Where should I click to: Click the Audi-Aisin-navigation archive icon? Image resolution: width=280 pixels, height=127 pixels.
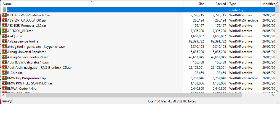[4, 68]
